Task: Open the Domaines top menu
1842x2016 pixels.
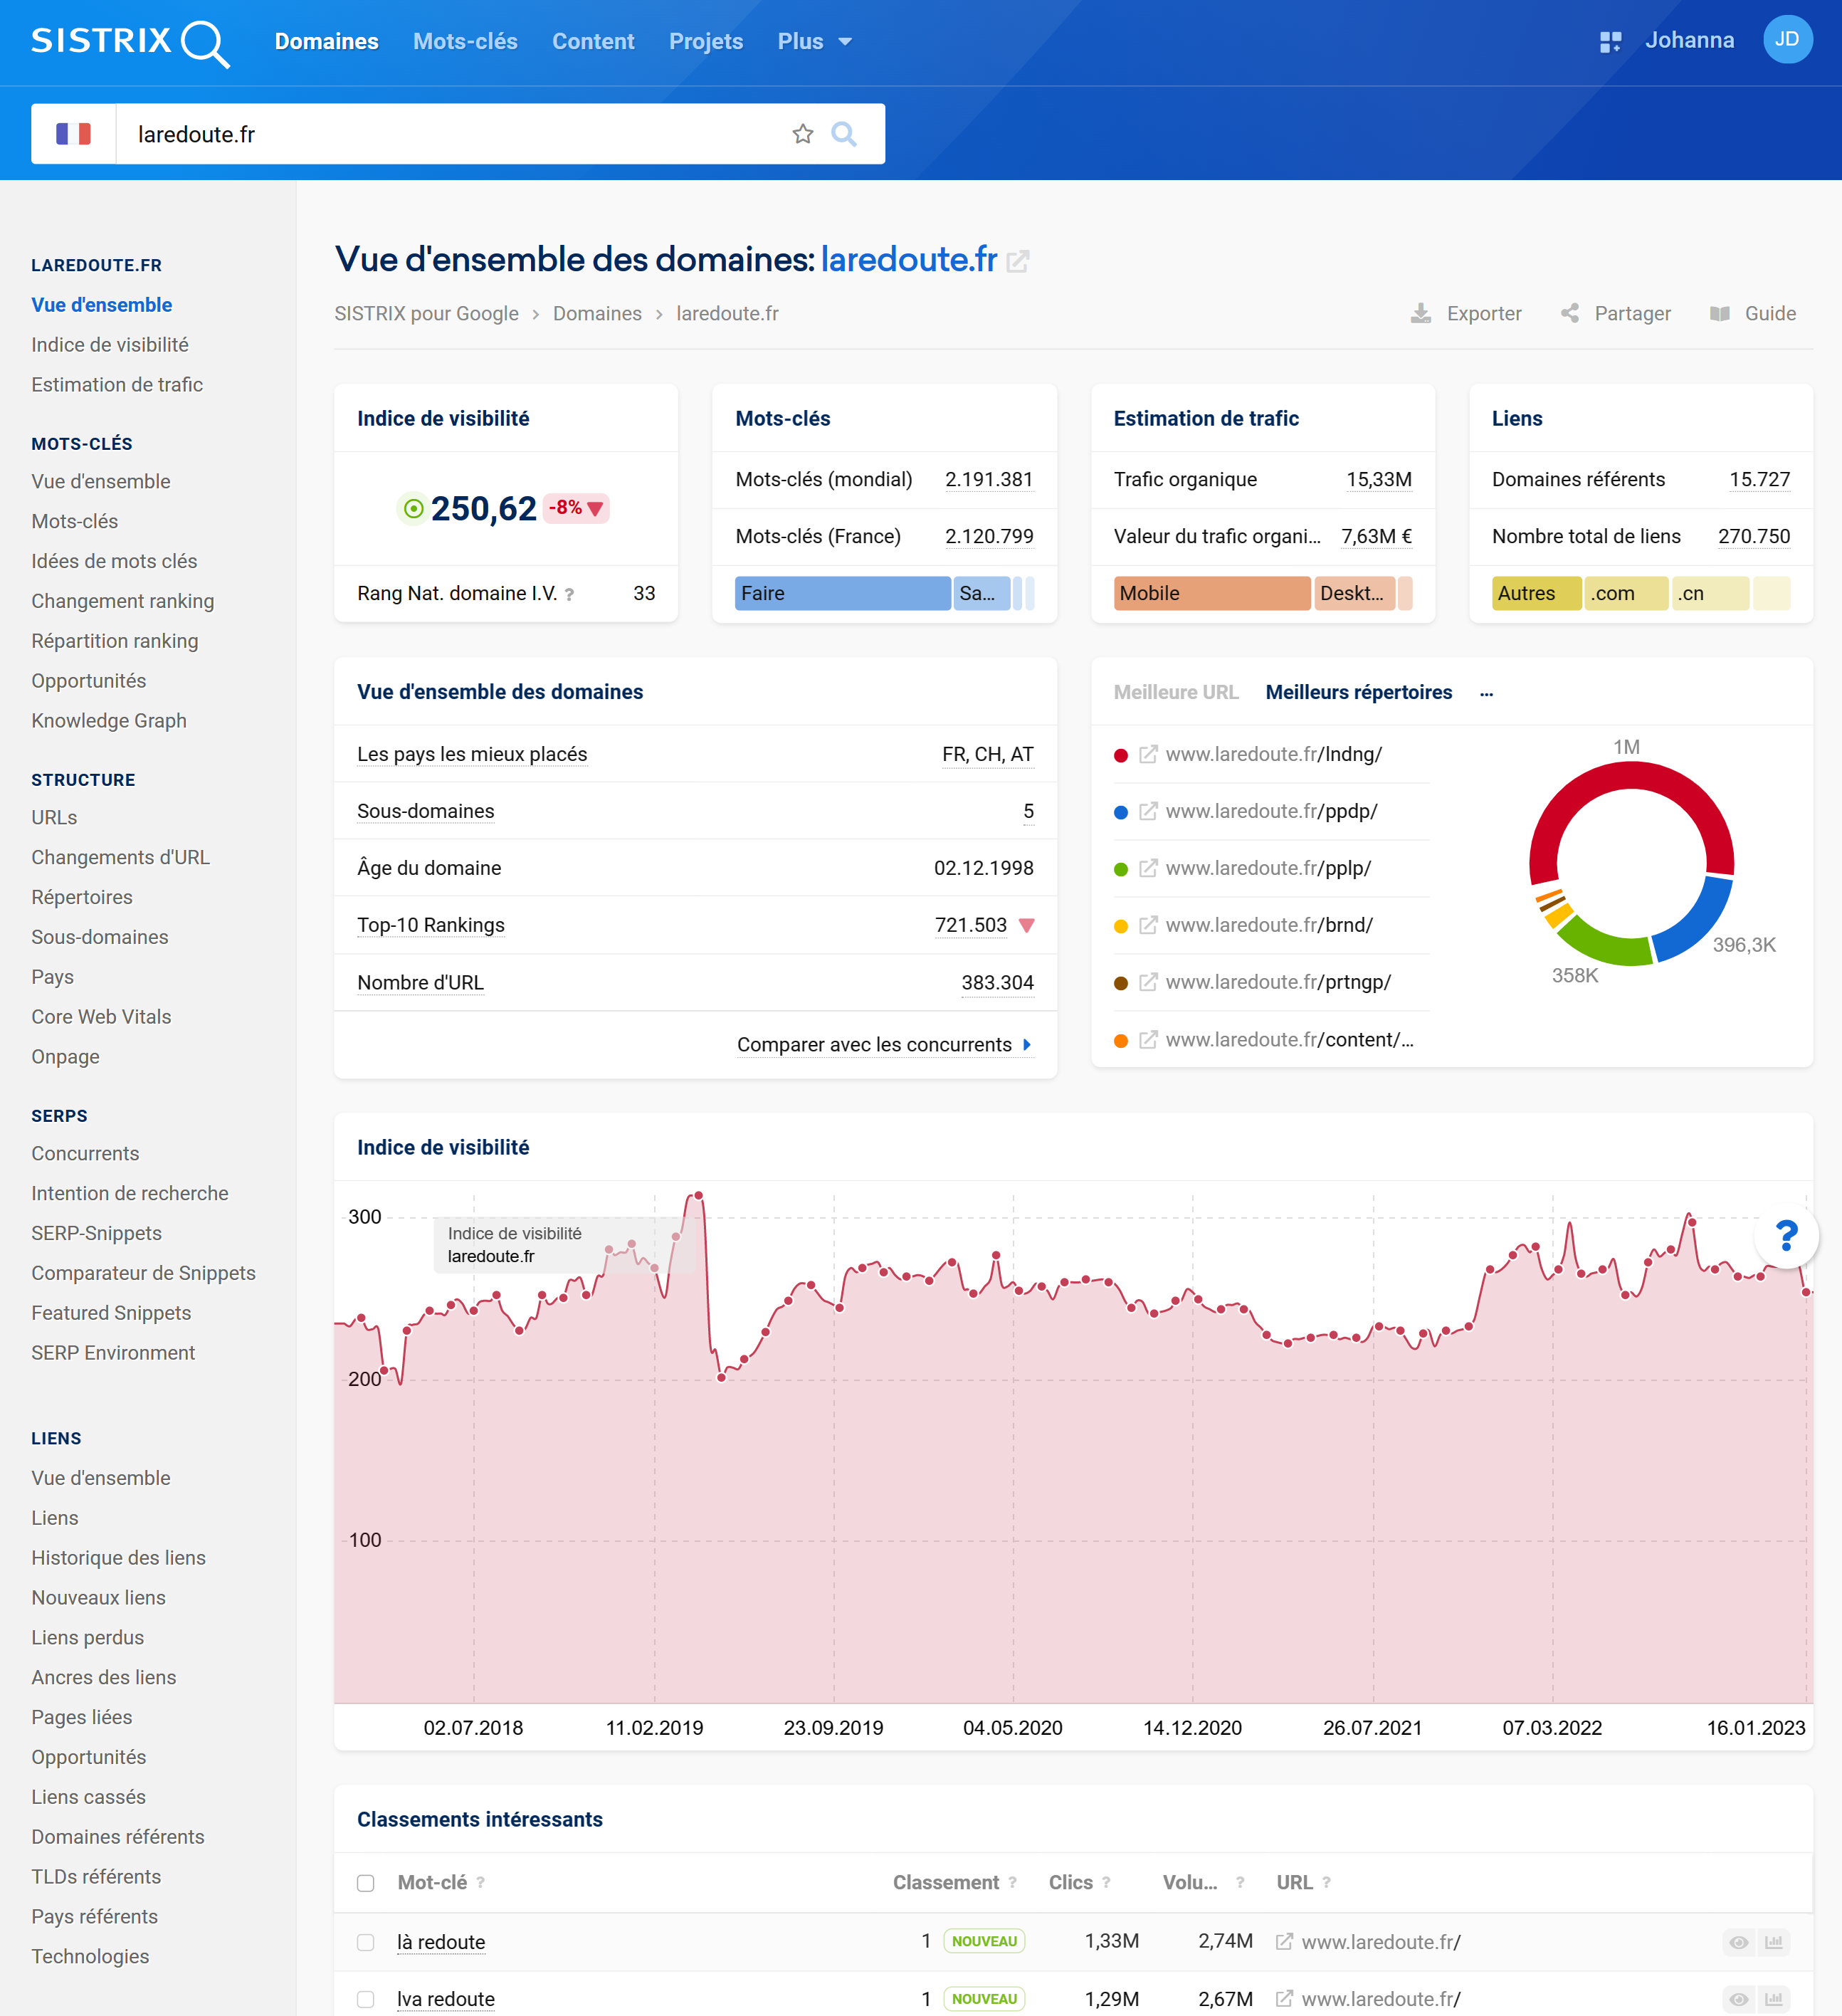Action: 327,42
